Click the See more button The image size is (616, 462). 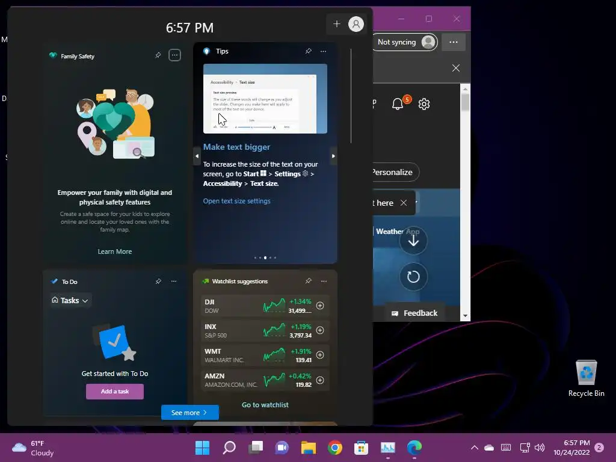click(189, 413)
